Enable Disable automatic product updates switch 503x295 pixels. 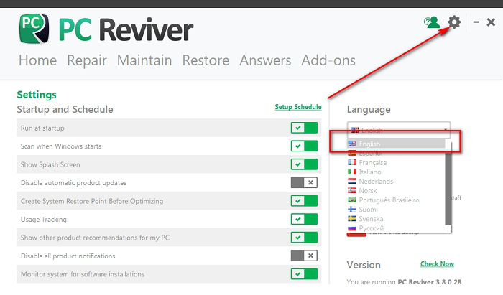(304, 182)
